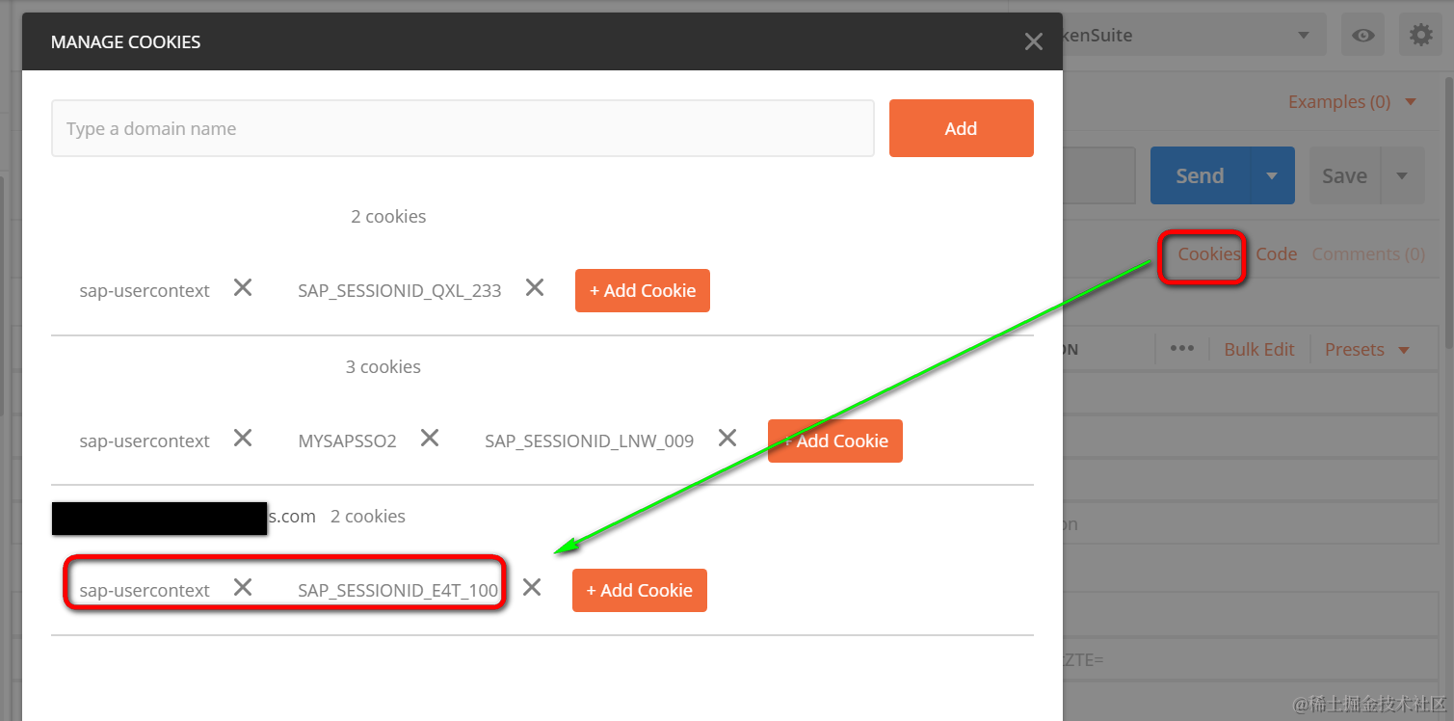Expand the Examples (0) dropdown
Screen dimensions: 1454x721
coord(1352,102)
